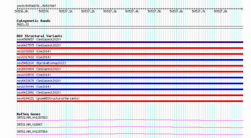Viewport: 251px width, 138px height.
Task: Open variant label nsv1017432 (Coe2014)
Action: 34,57
